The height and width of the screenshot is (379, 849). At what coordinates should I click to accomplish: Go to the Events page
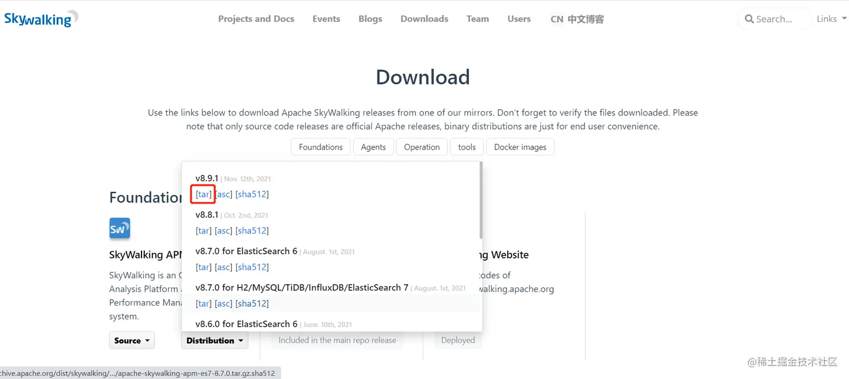tap(326, 19)
